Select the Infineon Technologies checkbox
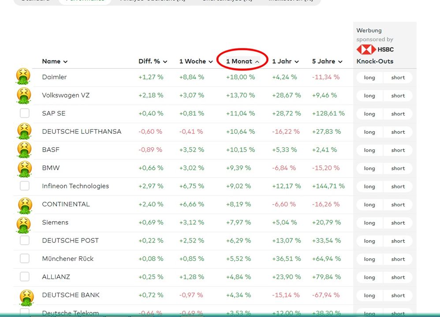Viewport: 440px width, 317px height. (x=25, y=186)
